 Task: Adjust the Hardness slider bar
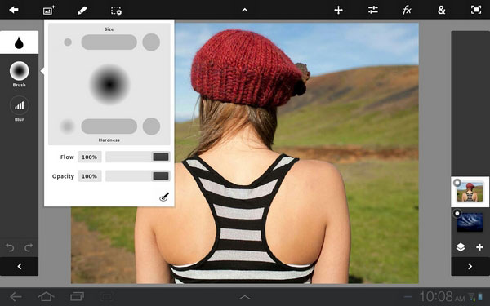pyautogui.click(x=109, y=126)
